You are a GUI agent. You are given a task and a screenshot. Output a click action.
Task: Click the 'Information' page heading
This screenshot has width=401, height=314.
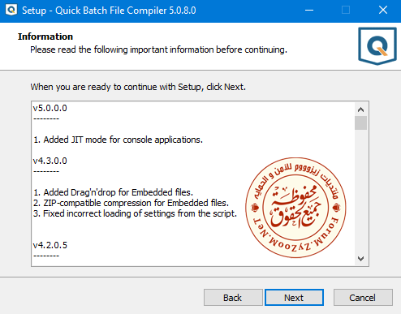(x=45, y=37)
